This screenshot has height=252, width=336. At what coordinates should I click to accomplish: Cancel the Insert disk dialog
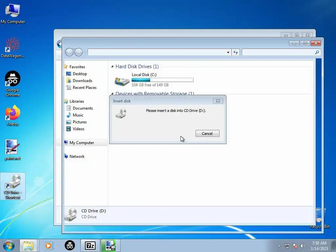click(x=207, y=134)
